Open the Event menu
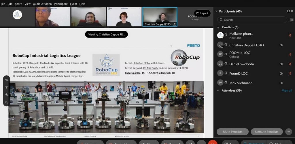 pyautogui.click(x=73, y=4)
